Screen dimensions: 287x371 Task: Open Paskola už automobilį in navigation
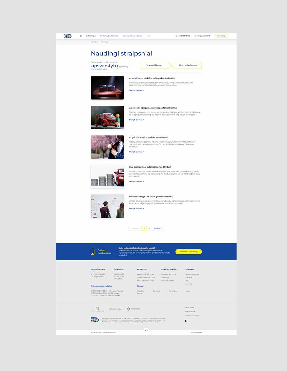tap(109, 36)
